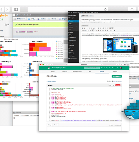Open share menu in background Safari toolbar
139x142 pixels.
(132, 10)
